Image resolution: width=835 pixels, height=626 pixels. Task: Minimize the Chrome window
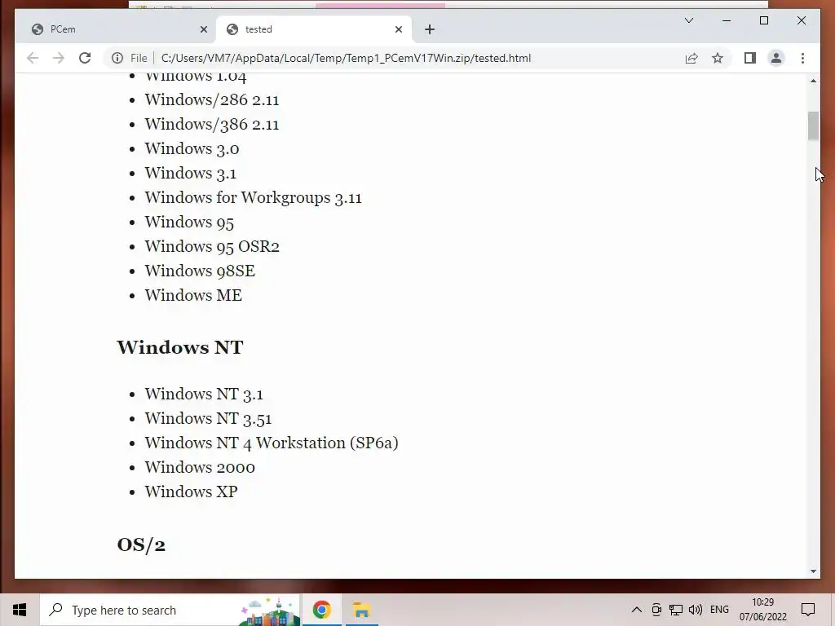727,20
